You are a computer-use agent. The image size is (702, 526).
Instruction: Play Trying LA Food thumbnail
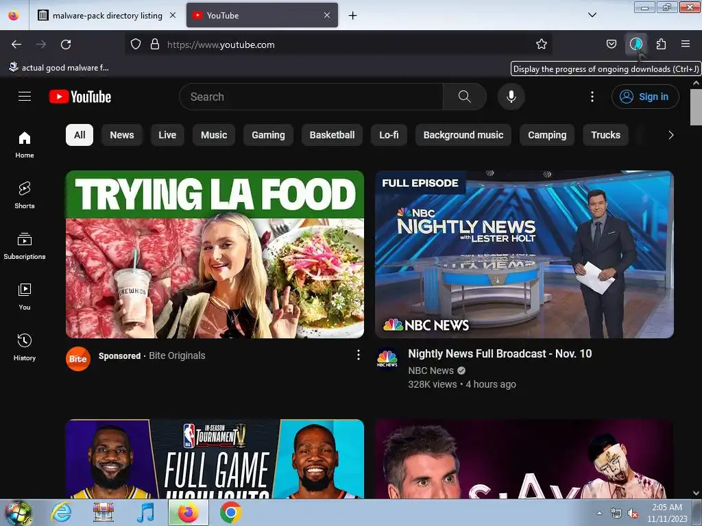(x=215, y=254)
